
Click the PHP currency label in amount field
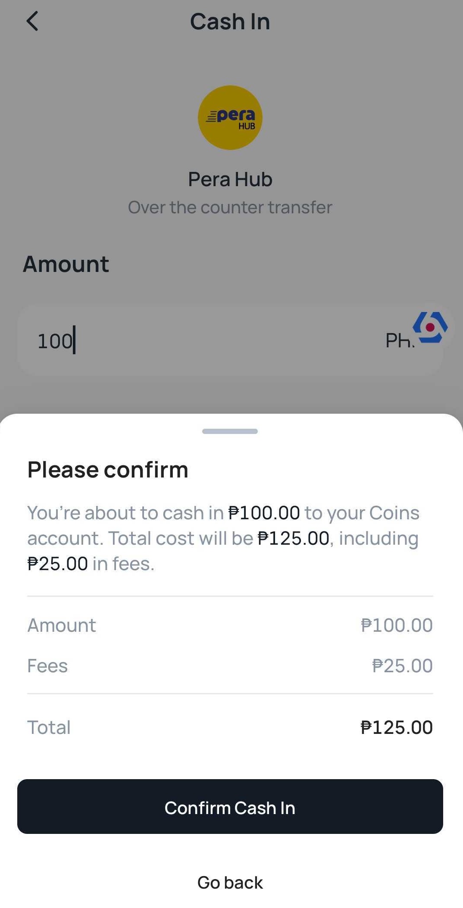tap(399, 341)
